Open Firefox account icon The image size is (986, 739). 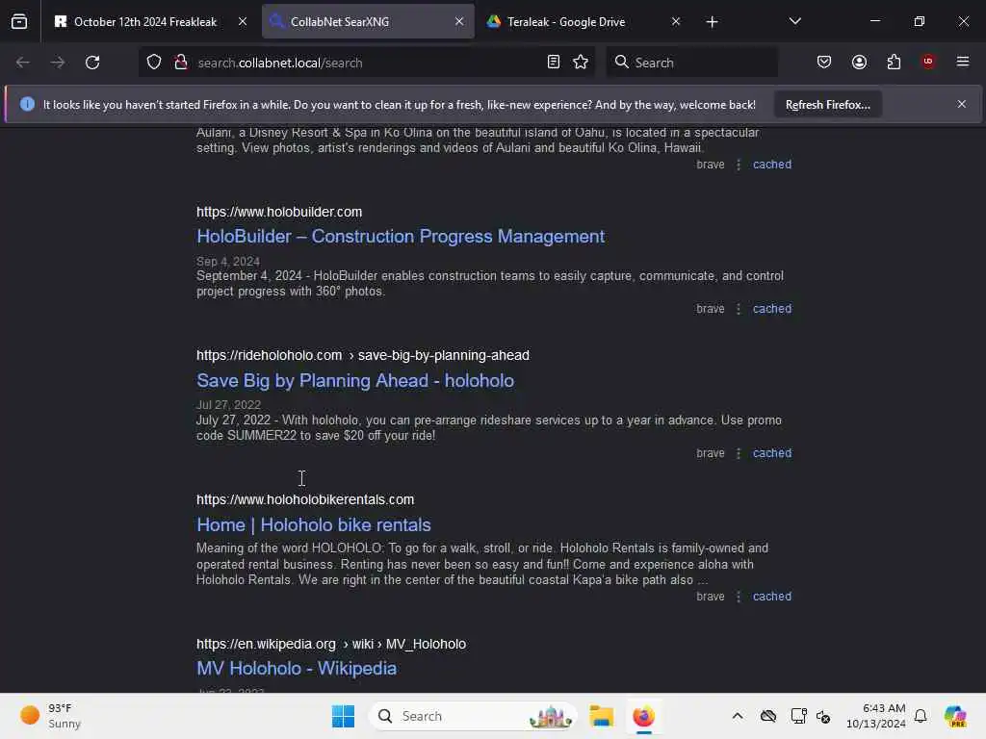pos(859,63)
